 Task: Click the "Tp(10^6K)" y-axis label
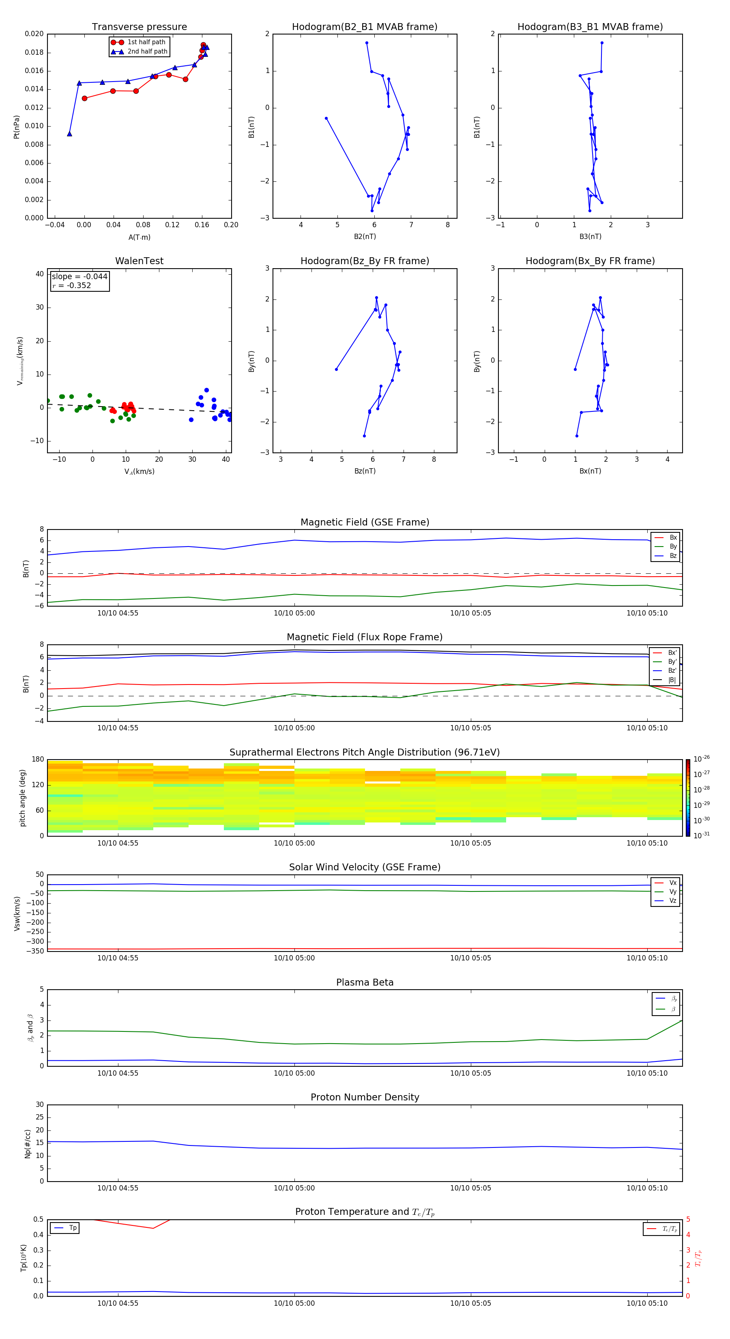[24, 1258]
